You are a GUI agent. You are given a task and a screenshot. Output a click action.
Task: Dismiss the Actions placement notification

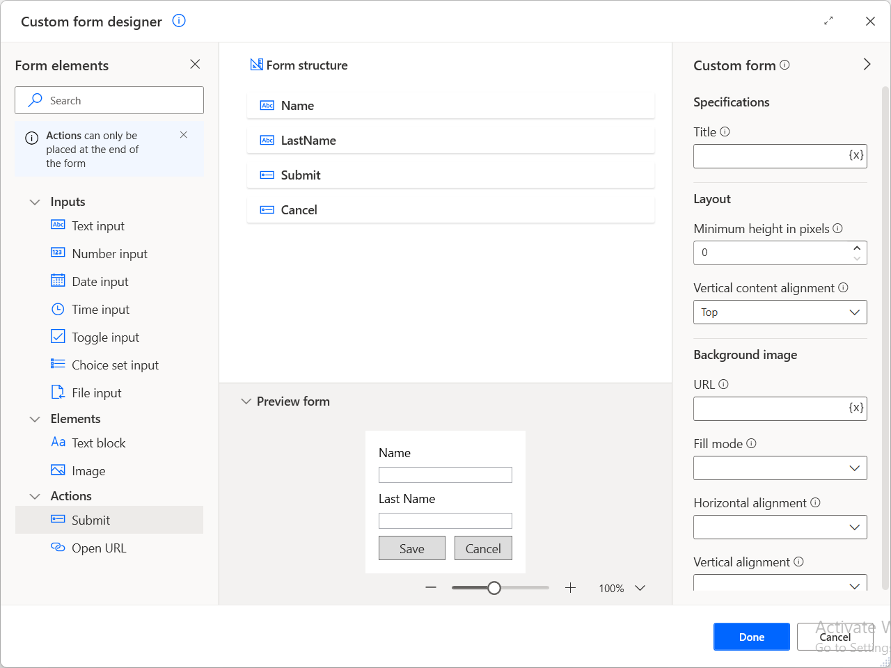tap(183, 134)
